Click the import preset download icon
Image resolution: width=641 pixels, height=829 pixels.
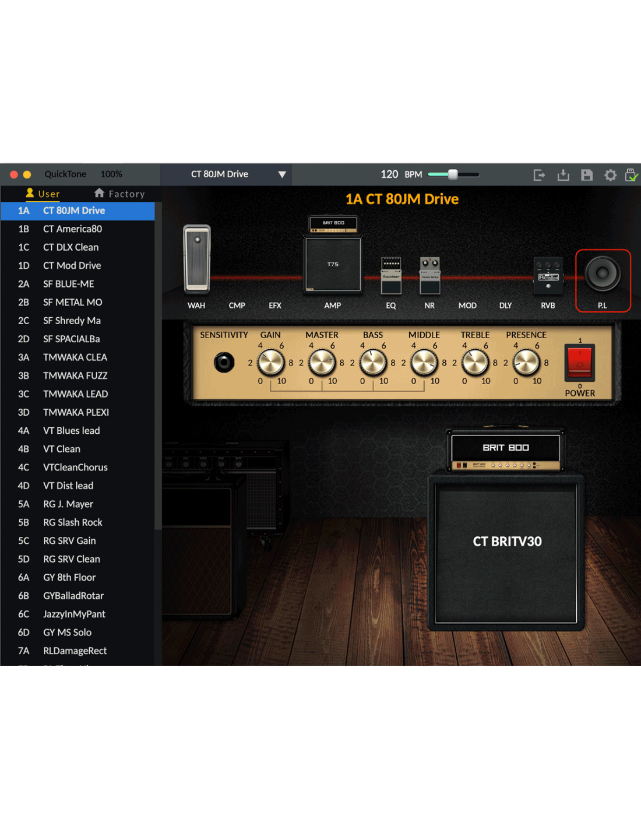(563, 175)
